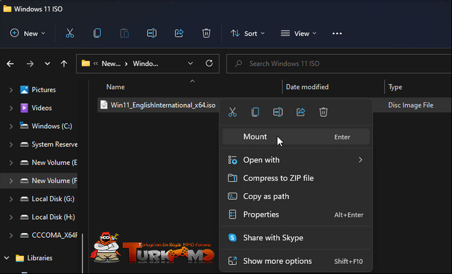Expand the address bar history dropdown
The image size is (452, 274).
coord(190,63)
